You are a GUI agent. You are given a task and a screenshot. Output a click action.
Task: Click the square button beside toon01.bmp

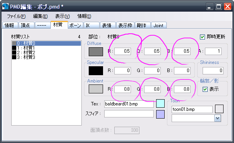pos(219,109)
